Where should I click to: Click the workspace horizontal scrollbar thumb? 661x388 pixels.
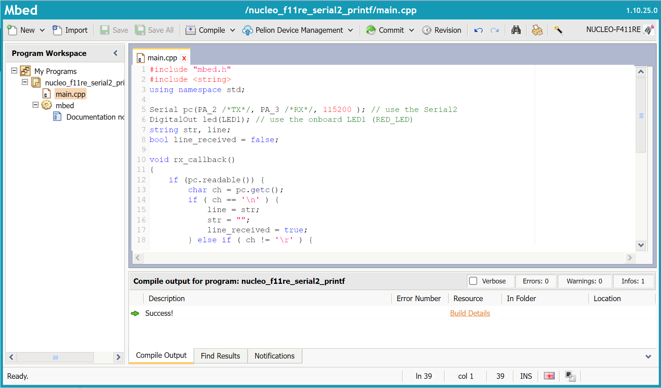point(55,357)
